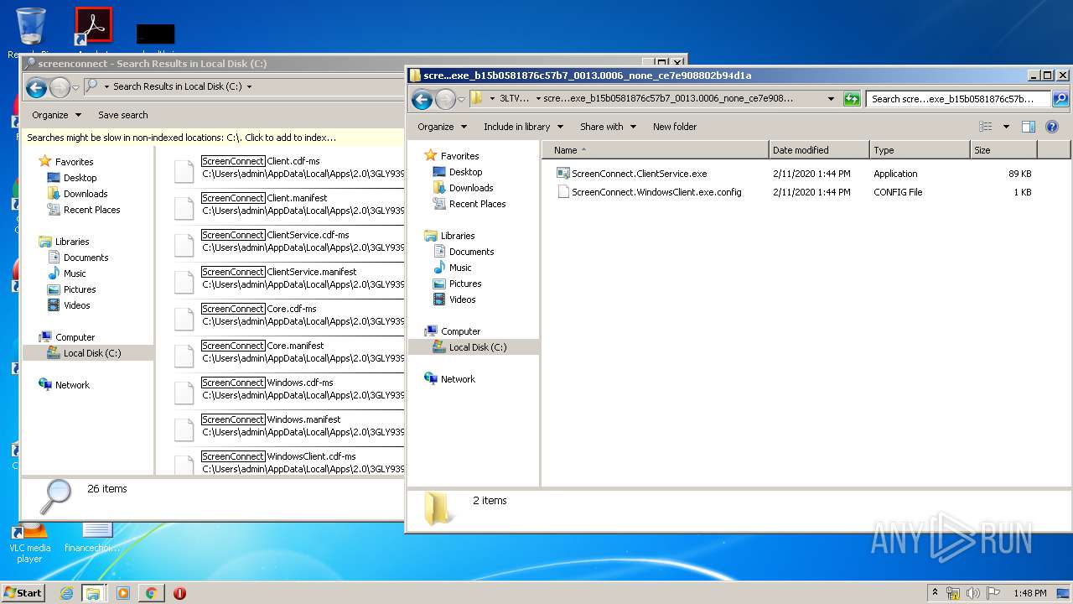1073x604 pixels.
Task: Expand the address bar history dropdown arrow
Action: 831,99
